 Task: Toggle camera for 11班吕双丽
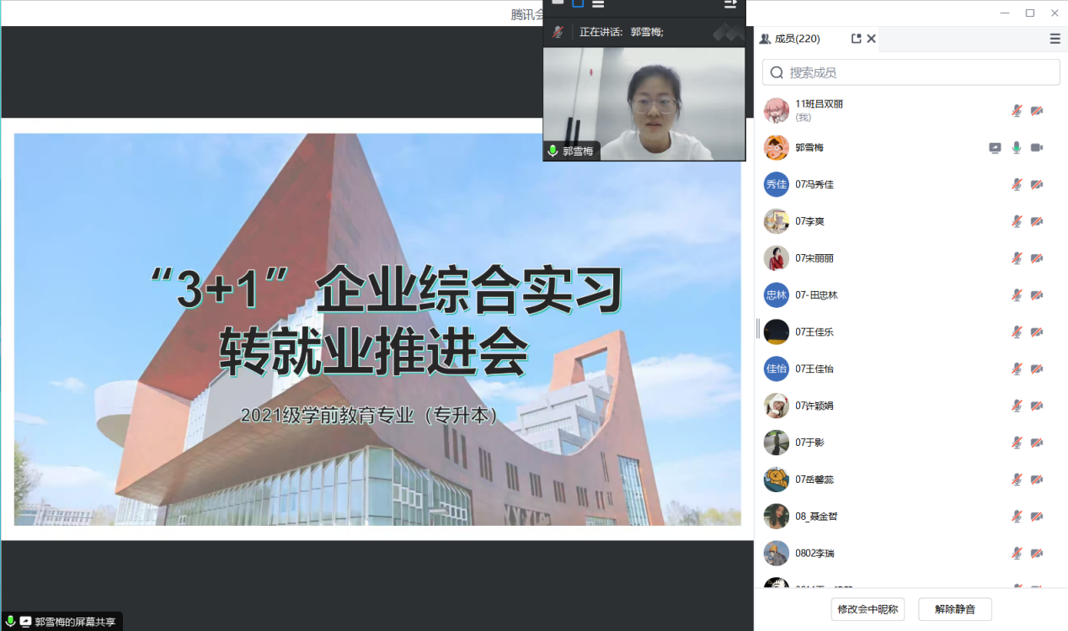(x=1037, y=111)
